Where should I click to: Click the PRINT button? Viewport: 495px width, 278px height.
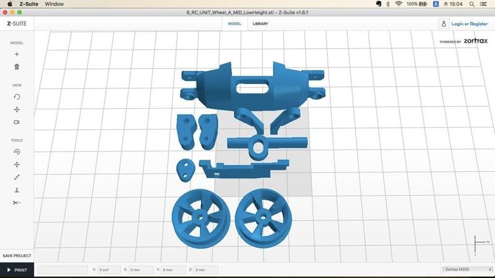(x=17, y=270)
